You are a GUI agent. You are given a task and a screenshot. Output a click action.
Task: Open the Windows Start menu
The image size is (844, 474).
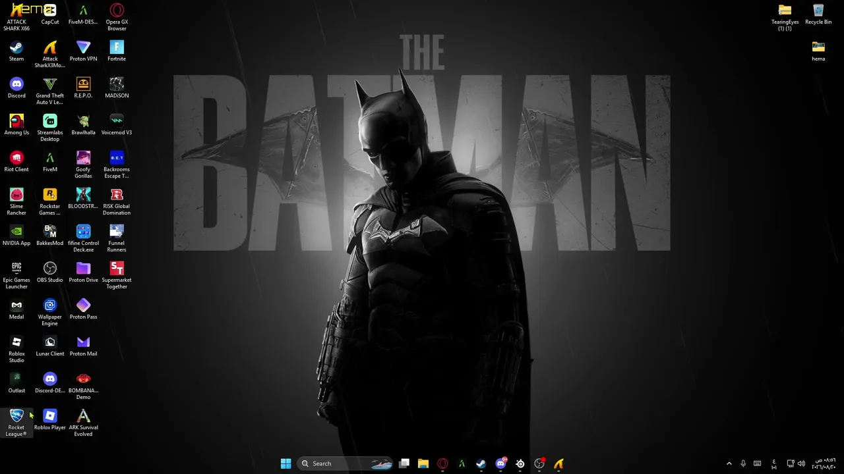point(286,463)
